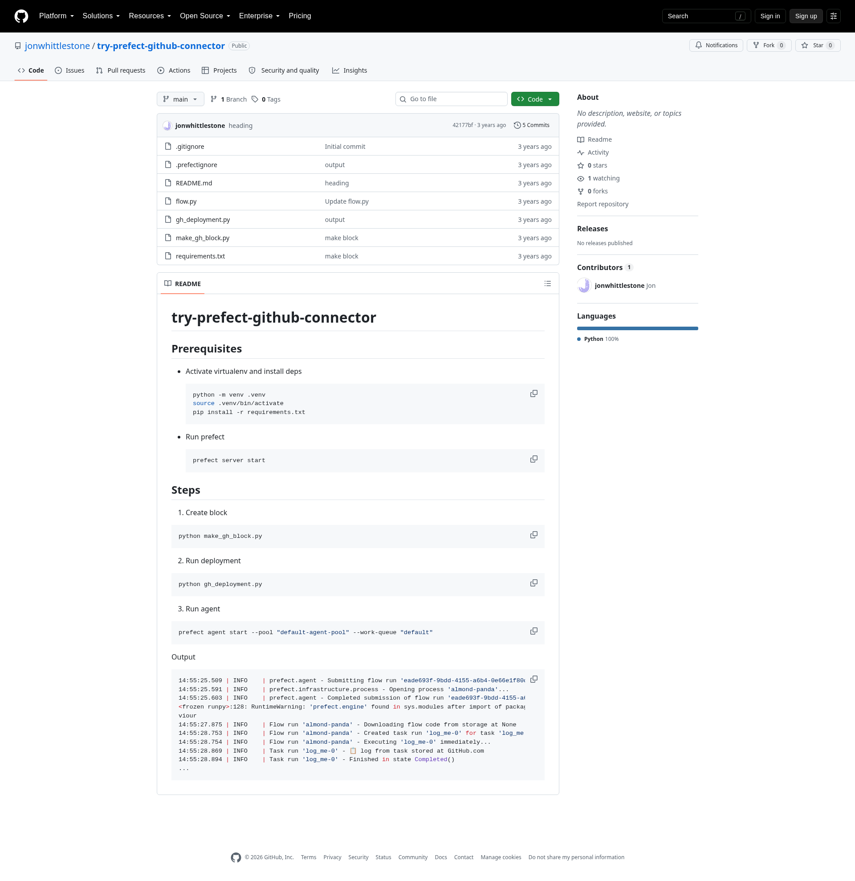Click Report repository
The height and width of the screenshot is (881, 855).
coord(603,204)
